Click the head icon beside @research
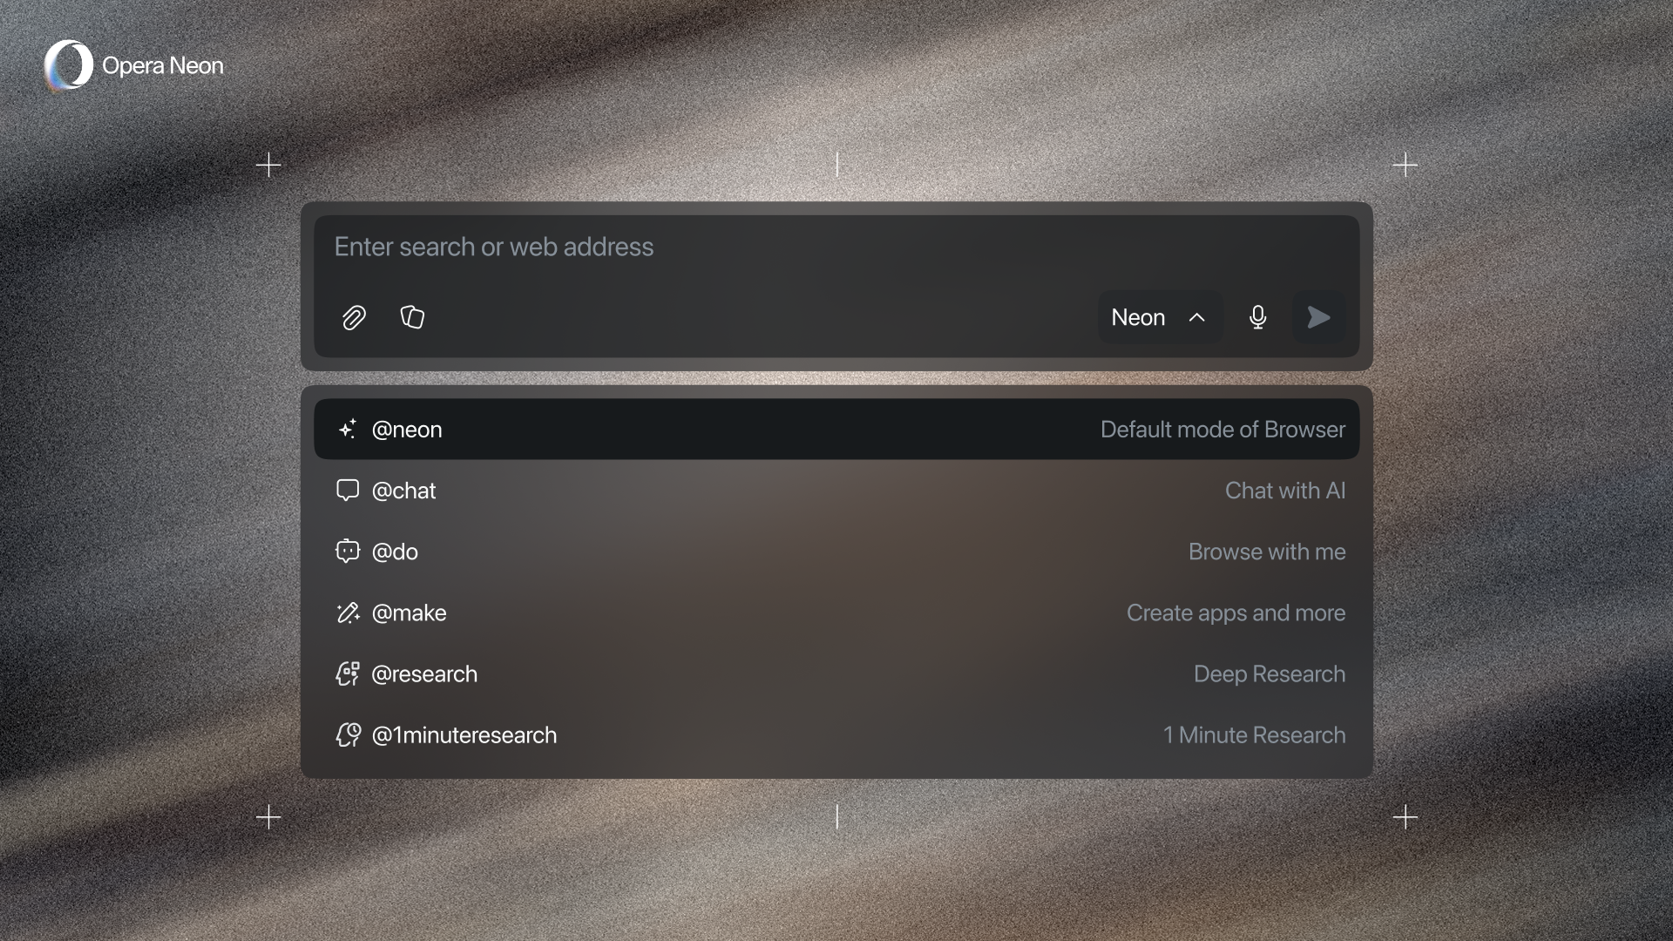This screenshot has height=941, width=1673. pos(347,674)
